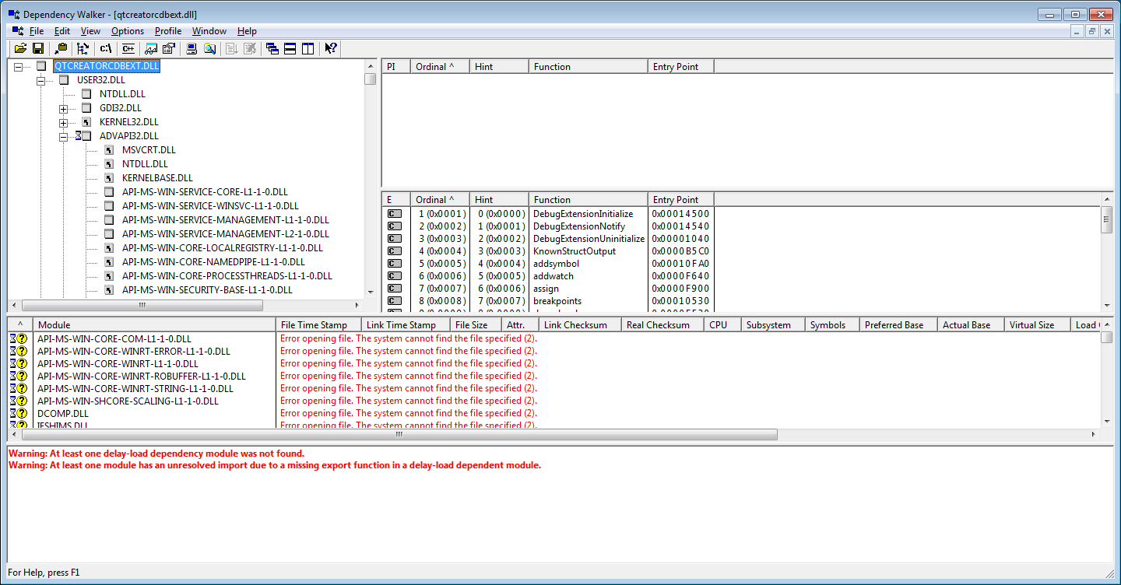Click the Save floppy disk icon
Viewport: 1121px width, 585px height.
(37, 48)
